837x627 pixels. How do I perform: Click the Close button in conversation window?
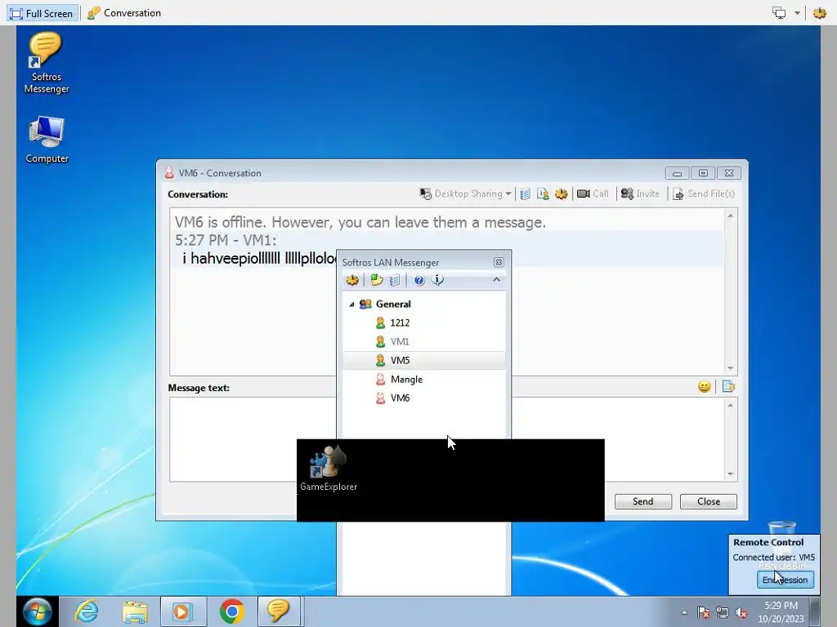[x=709, y=501]
